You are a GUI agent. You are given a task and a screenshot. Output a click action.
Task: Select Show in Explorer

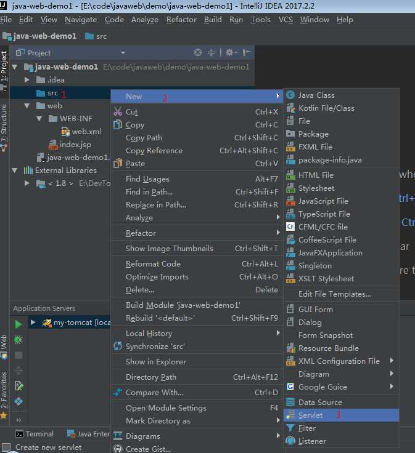(197, 361)
